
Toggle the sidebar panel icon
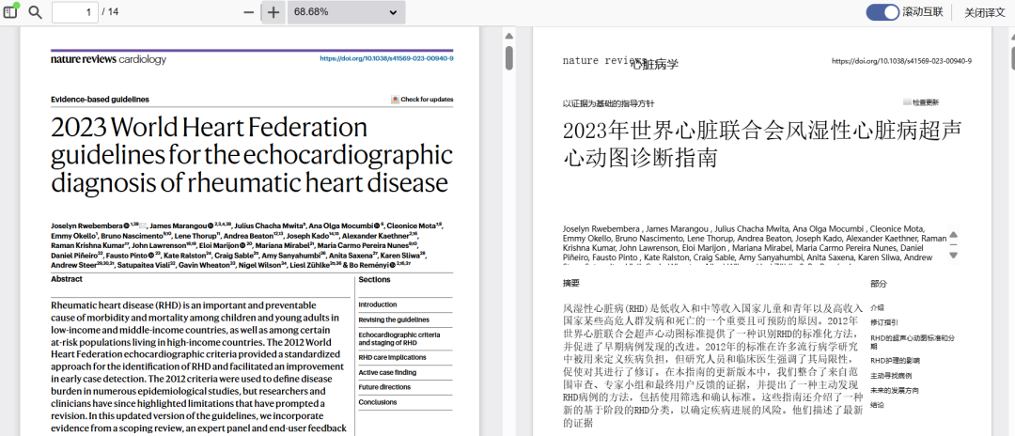pyautogui.click(x=9, y=11)
